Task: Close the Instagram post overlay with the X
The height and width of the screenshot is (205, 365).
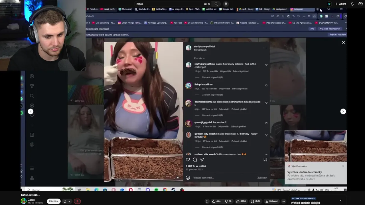Action: pos(343,42)
